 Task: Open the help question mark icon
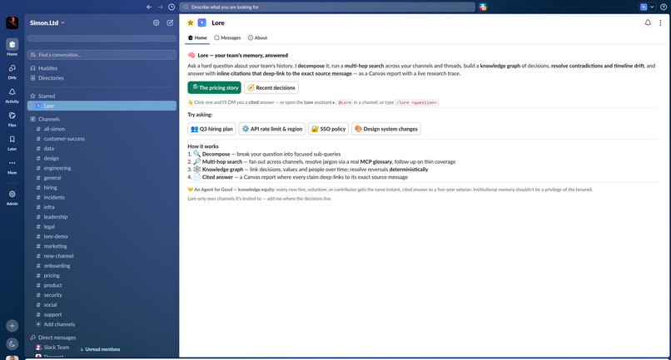point(664,7)
